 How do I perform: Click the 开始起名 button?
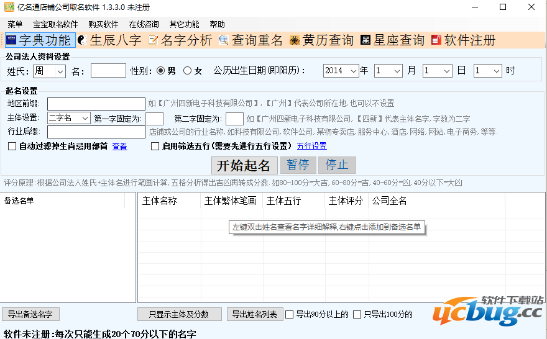click(244, 165)
